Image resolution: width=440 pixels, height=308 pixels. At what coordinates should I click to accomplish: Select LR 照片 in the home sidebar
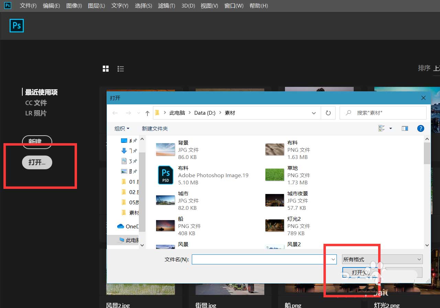click(36, 113)
